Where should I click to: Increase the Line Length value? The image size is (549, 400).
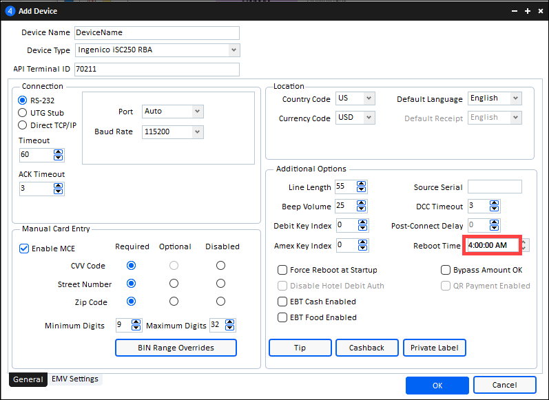pyautogui.click(x=362, y=184)
